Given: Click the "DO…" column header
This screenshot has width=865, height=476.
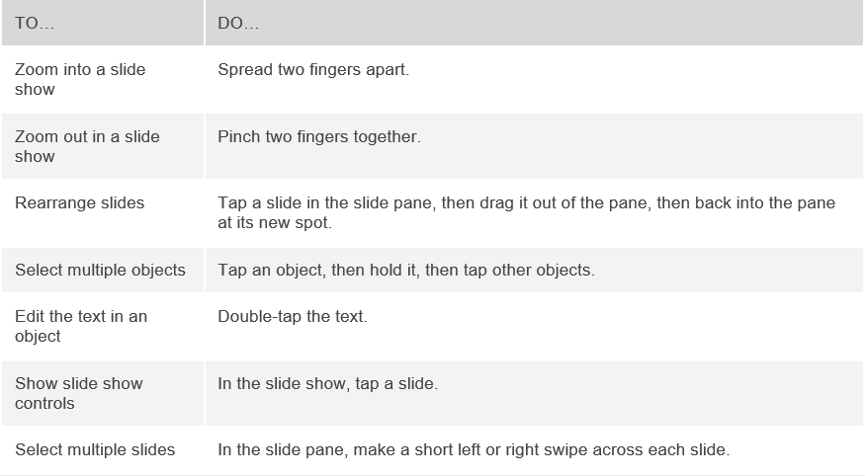Looking at the screenshot, I should [x=238, y=23].
